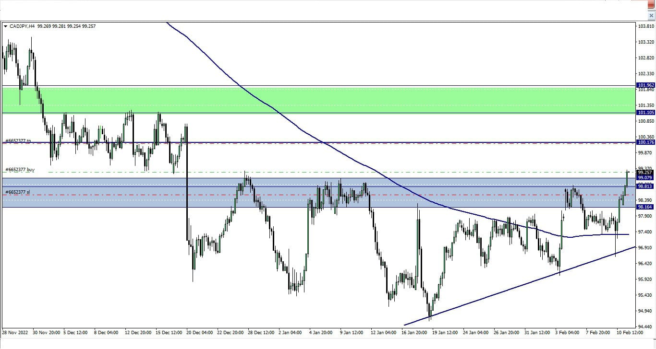
Task: Click the 28 Nov 2022 date label
Action: pos(16,332)
